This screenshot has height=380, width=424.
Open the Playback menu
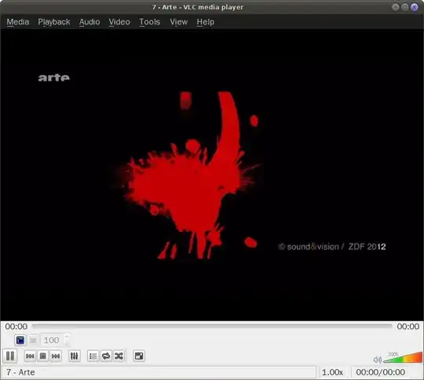click(54, 22)
